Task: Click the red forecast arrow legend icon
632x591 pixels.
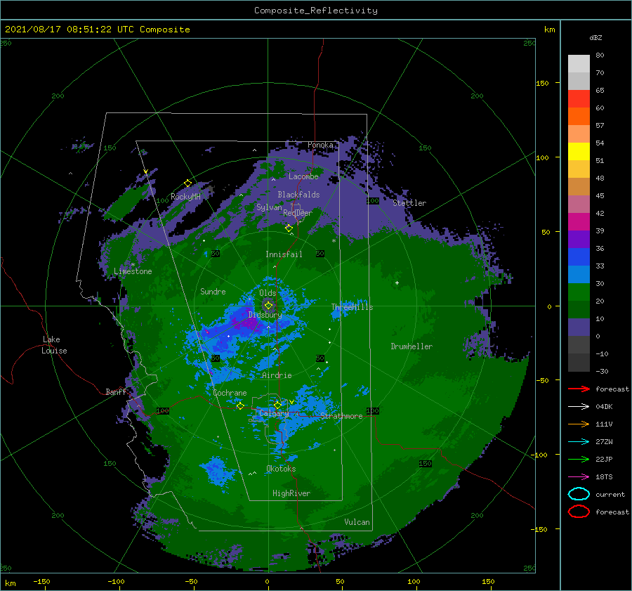Action: [x=579, y=389]
